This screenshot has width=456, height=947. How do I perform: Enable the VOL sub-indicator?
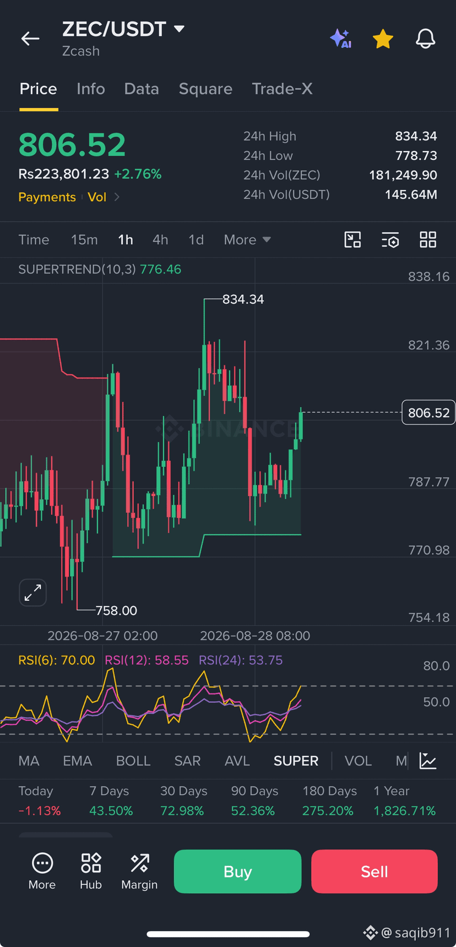pos(358,761)
